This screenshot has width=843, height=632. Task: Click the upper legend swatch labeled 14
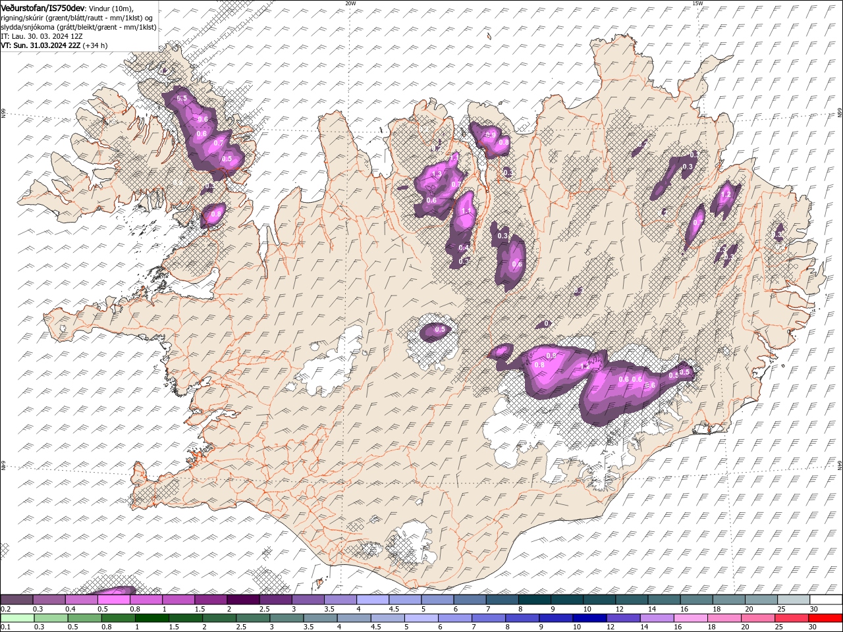[663, 600]
